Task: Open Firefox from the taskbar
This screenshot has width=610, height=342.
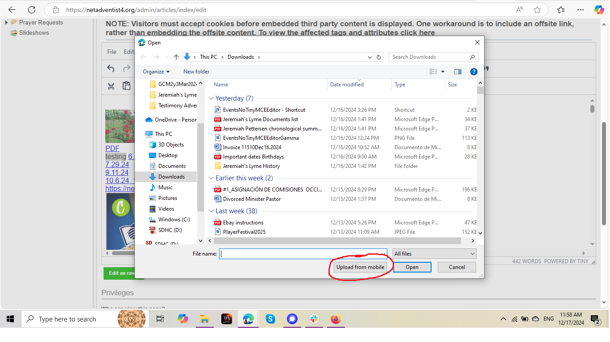Action: pos(336,319)
